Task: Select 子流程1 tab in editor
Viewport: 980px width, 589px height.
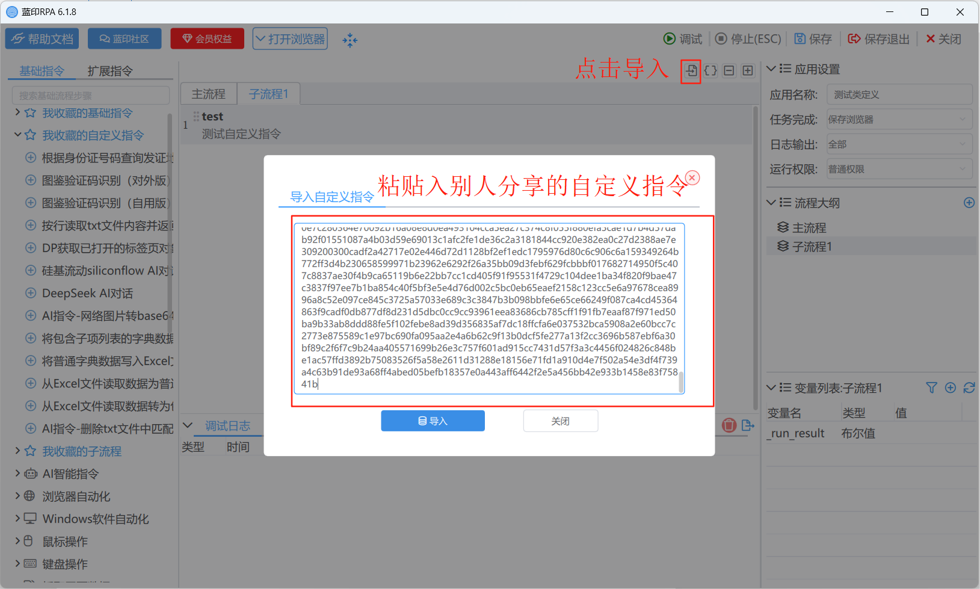Action: click(269, 94)
